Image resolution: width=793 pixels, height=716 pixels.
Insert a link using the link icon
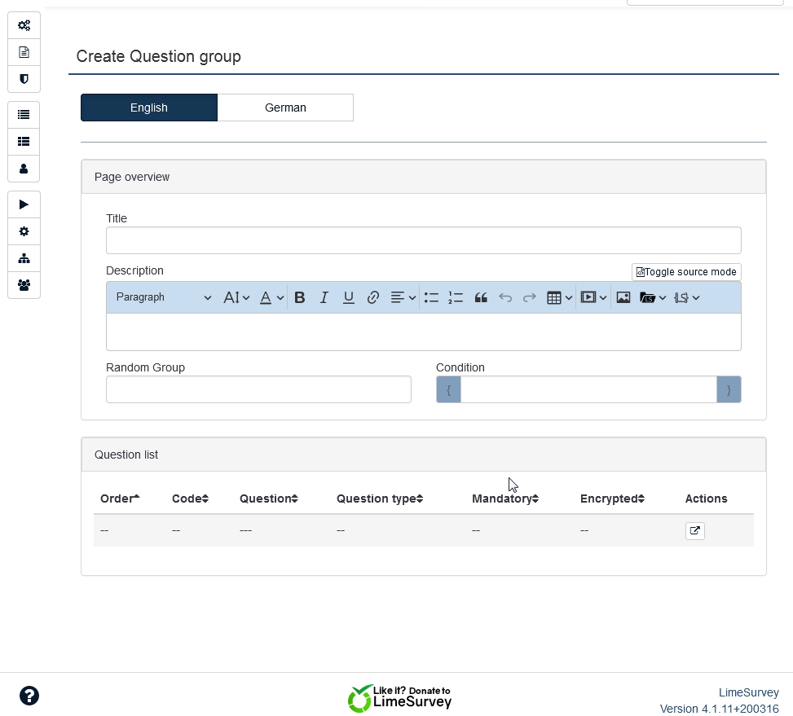(x=372, y=298)
